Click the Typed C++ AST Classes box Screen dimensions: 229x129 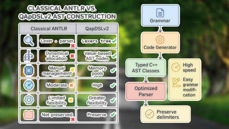(146, 68)
